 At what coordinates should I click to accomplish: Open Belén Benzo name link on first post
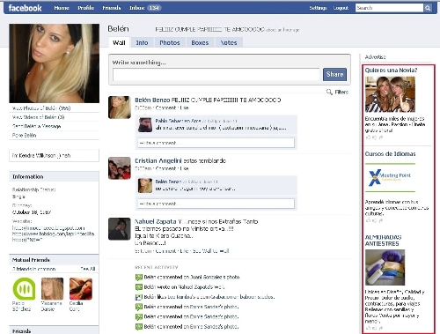152,100
